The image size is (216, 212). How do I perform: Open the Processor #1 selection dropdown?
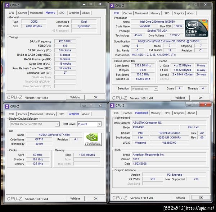coord(144,89)
